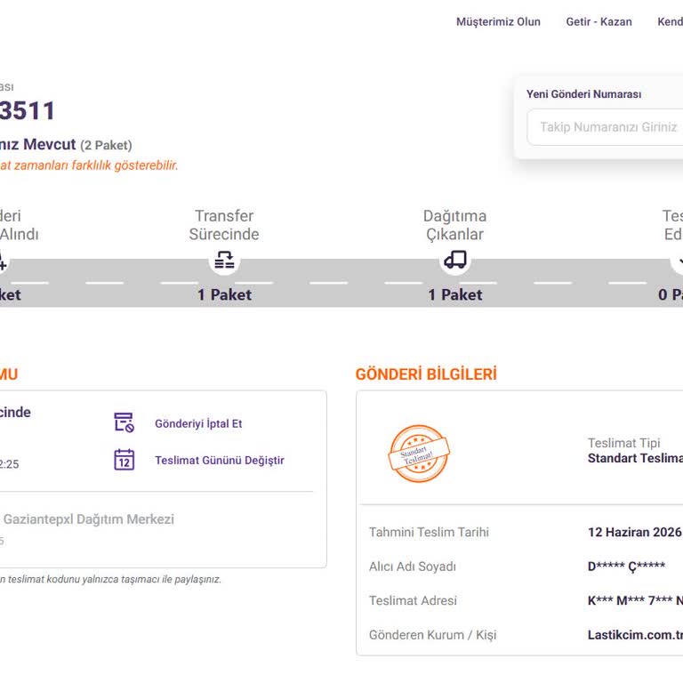Click the orange zamanları farklılık gösterebilir notice

tap(89, 165)
